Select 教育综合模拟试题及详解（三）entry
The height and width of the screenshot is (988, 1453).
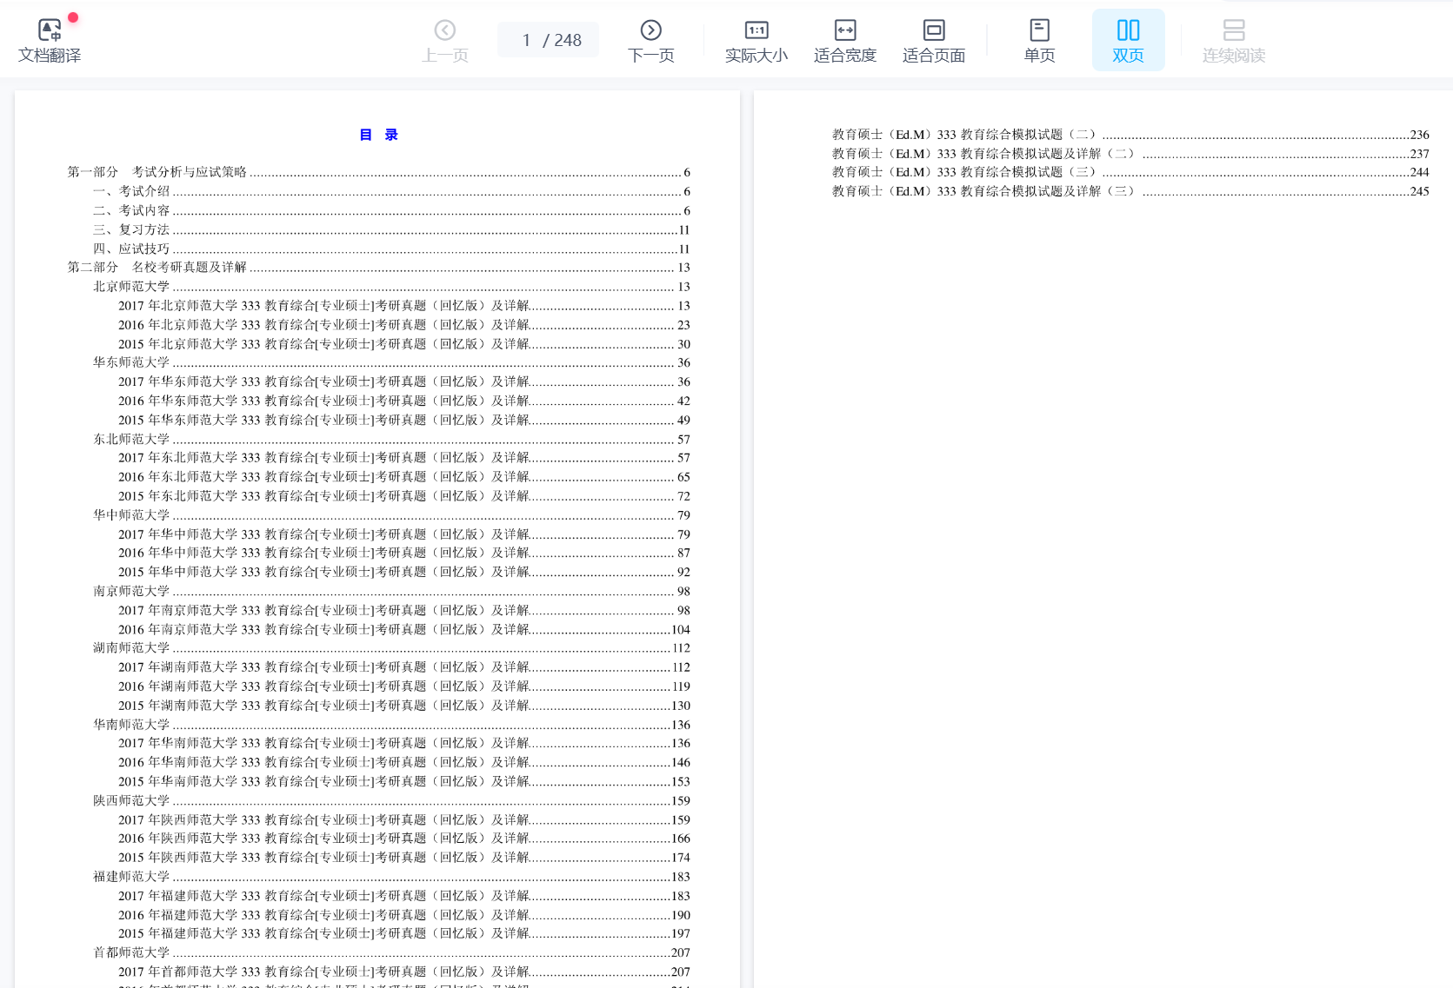pyautogui.click(x=983, y=191)
